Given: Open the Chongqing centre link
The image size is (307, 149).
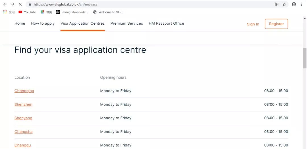Looking at the screenshot, I should coord(24,91).
